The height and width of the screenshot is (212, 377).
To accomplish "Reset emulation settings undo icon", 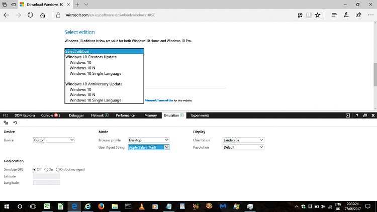I will pyautogui.click(x=15, y=123).
